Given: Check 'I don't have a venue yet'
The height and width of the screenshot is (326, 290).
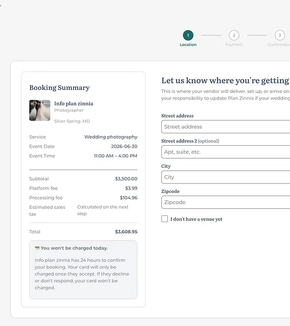Looking at the screenshot, I should tap(164, 219).
